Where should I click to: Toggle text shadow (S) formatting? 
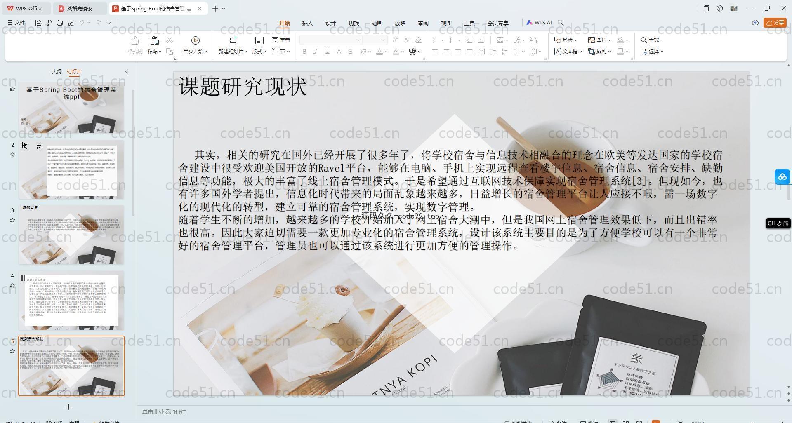click(350, 52)
